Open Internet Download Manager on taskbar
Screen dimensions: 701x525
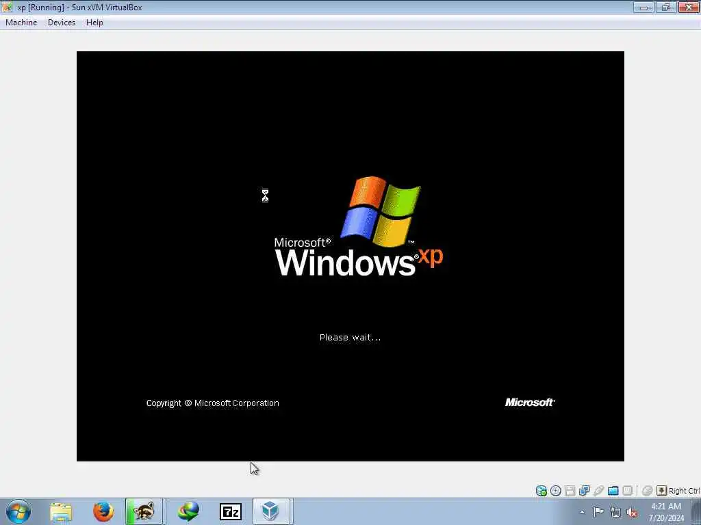tap(188, 511)
